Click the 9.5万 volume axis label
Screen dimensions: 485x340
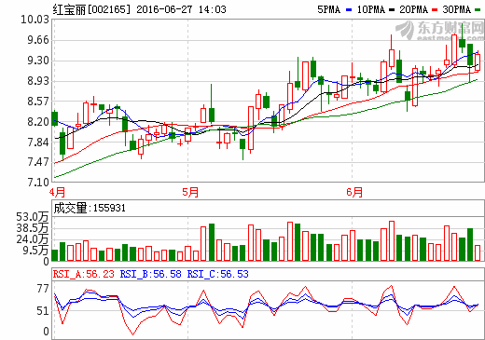[x=35, y=251]
